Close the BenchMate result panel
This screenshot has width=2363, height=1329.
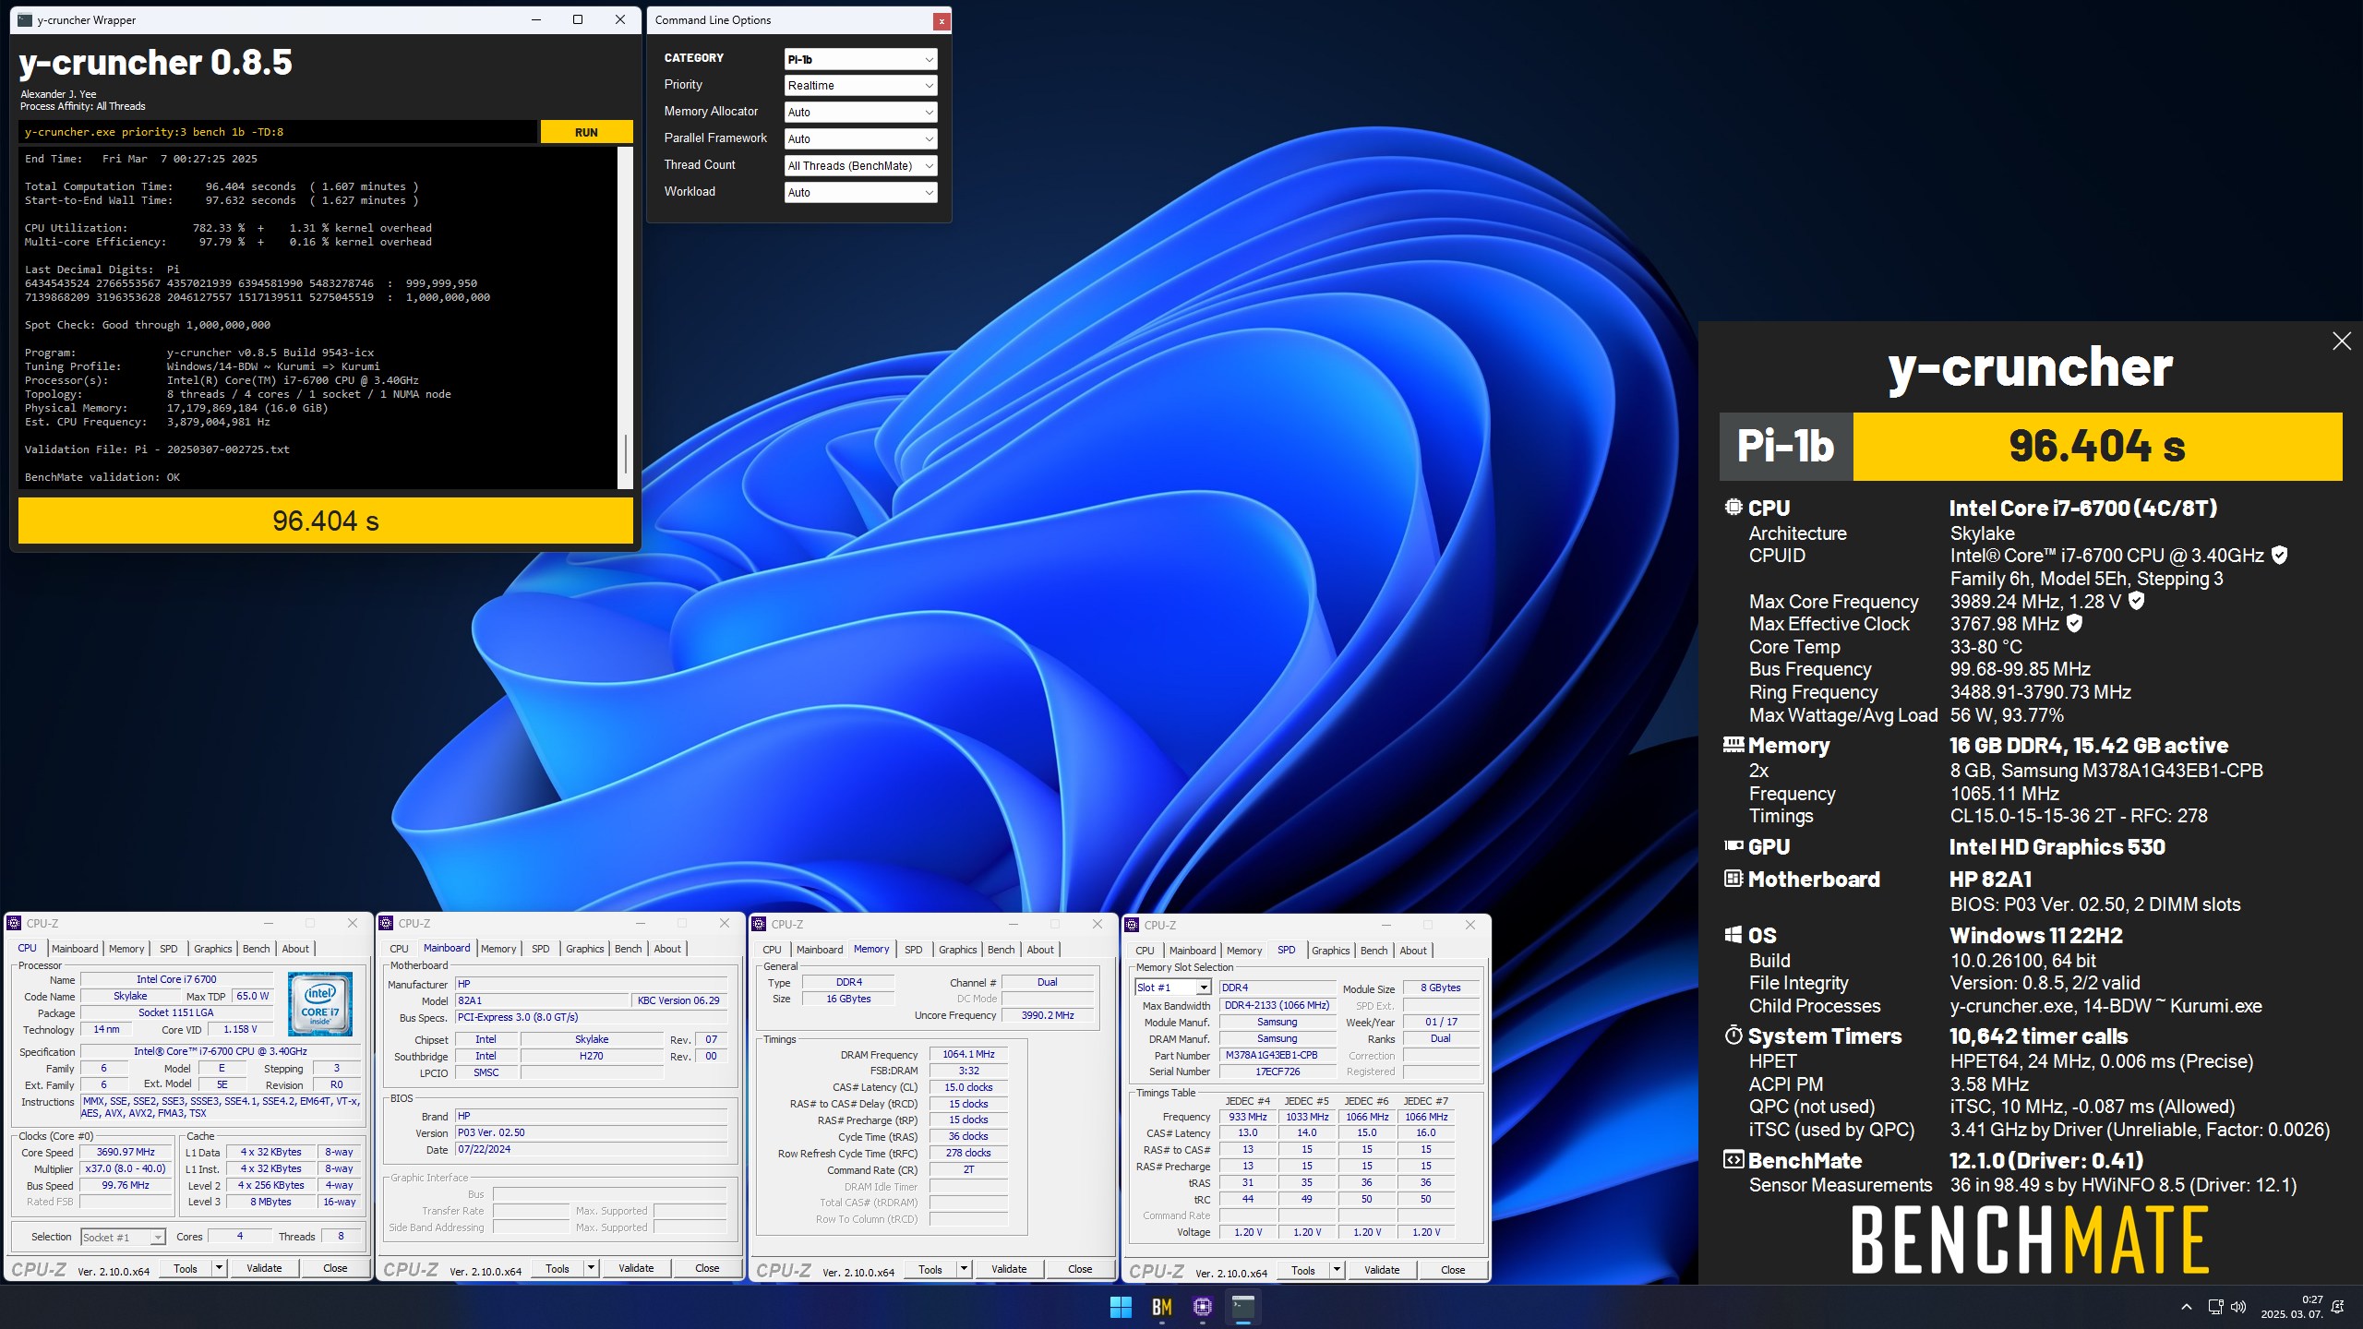2341,341
